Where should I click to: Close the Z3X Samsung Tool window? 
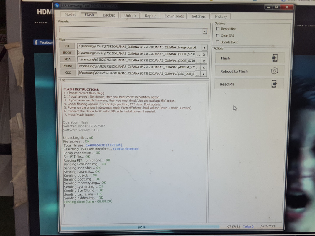[287, 7]
